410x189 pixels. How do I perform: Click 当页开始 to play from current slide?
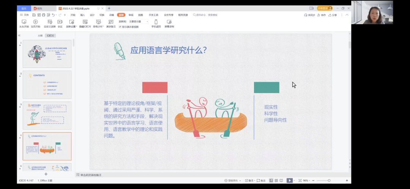(35, 22)
